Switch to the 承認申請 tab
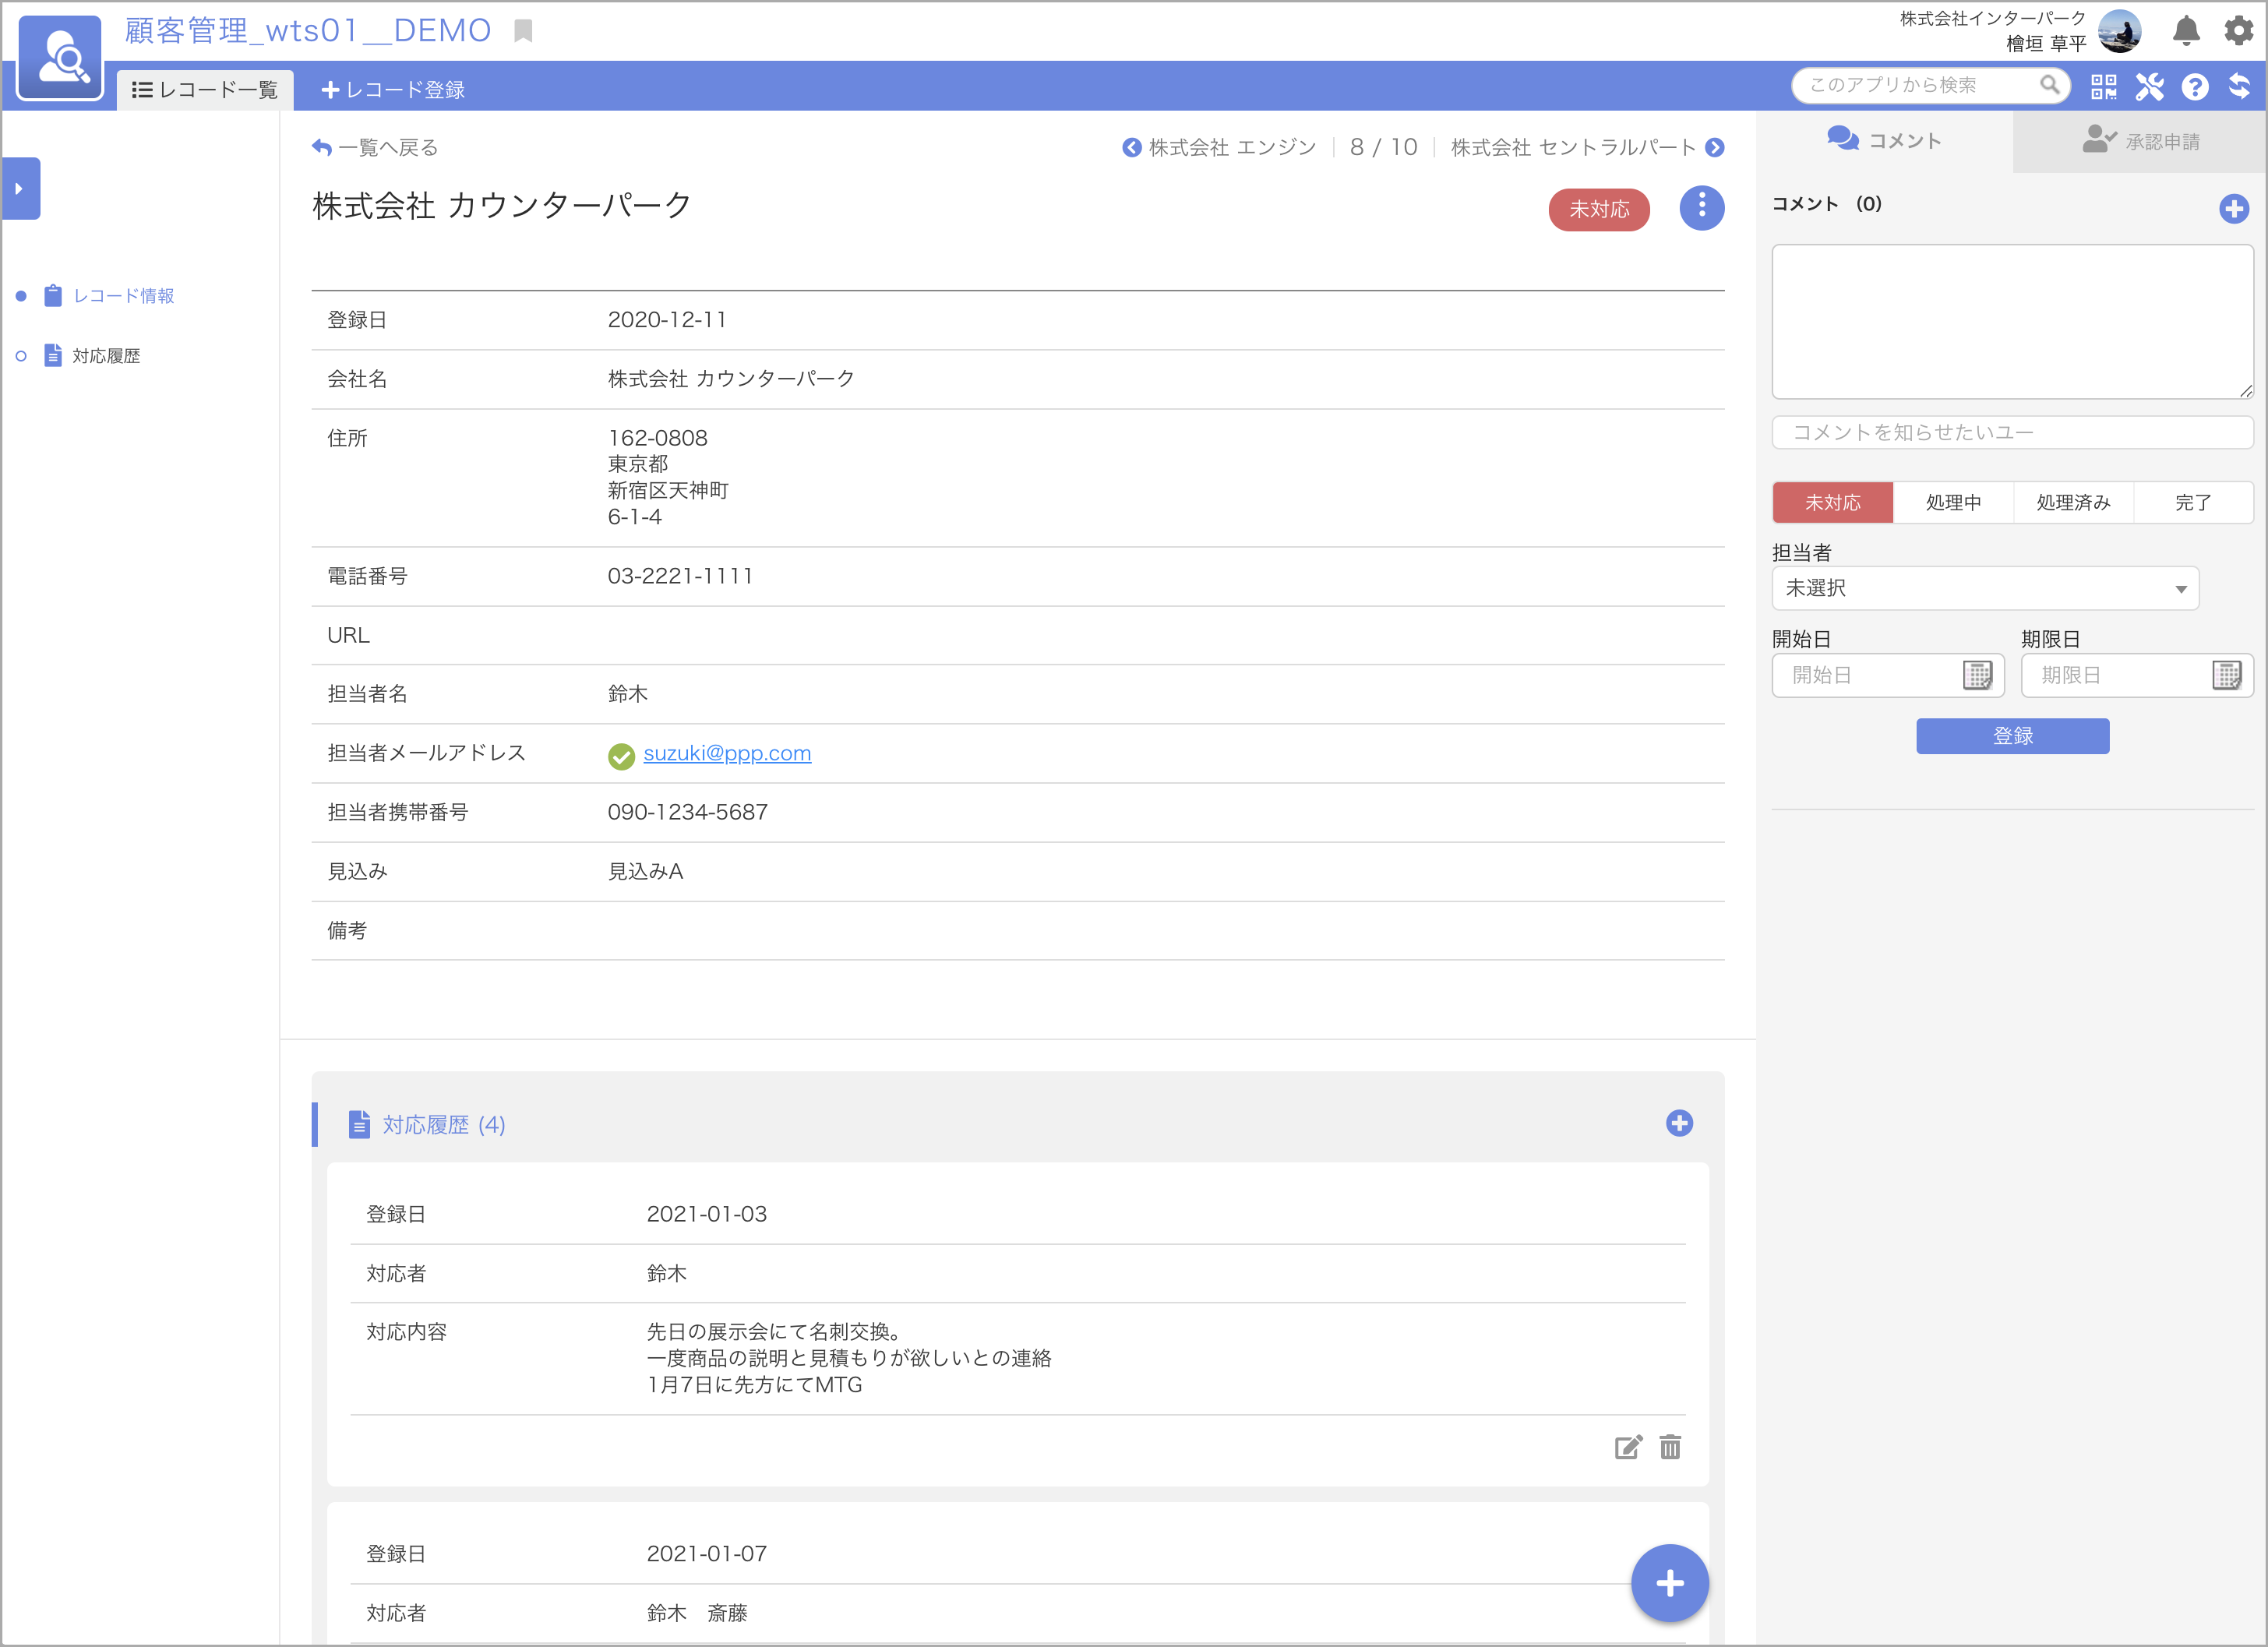2268x1647 pixels. (2140, 141)
